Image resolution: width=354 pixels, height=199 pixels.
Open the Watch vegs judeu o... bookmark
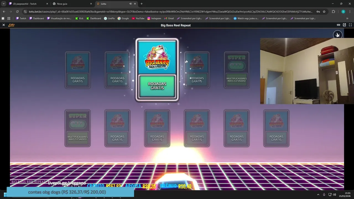point(246,19)
